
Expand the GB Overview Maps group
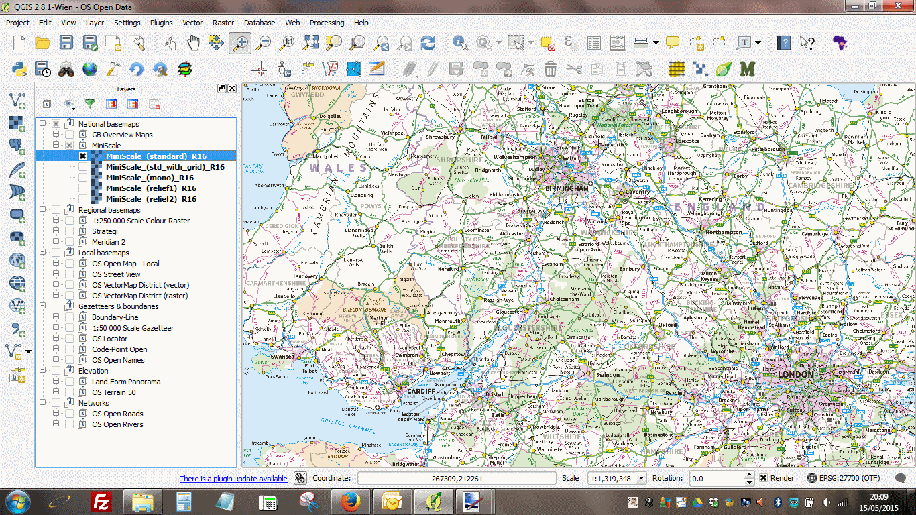click(56, 135)
